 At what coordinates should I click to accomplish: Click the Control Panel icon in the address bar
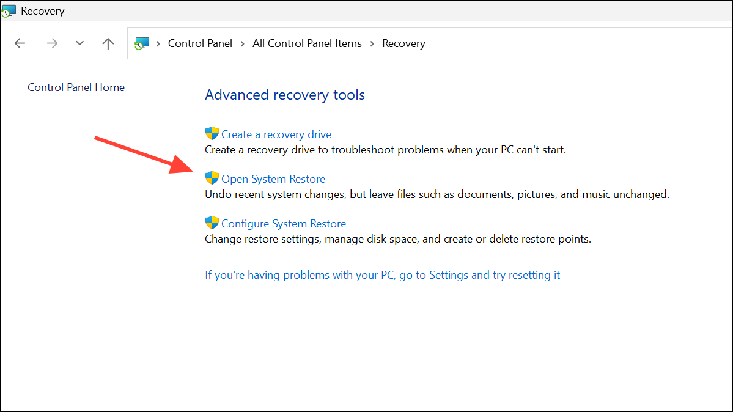142,43
